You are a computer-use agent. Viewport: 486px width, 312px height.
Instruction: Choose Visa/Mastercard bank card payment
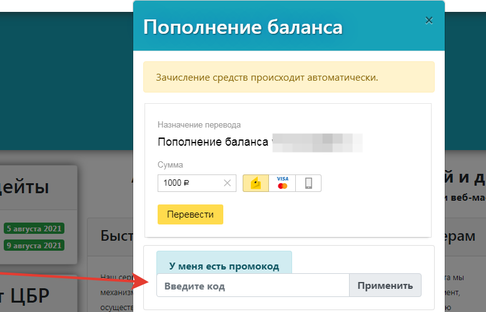pos(282,183)
